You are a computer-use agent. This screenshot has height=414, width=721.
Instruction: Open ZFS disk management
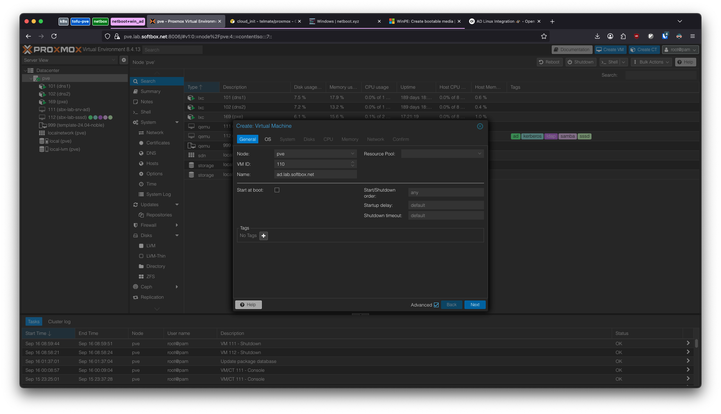pyautogui.click(x=150, y=276)
